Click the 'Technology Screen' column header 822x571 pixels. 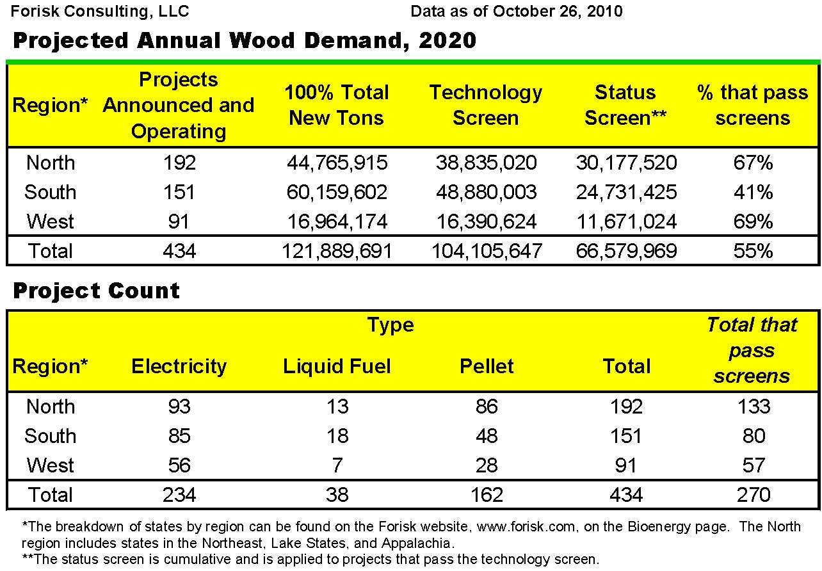point(485,105)
